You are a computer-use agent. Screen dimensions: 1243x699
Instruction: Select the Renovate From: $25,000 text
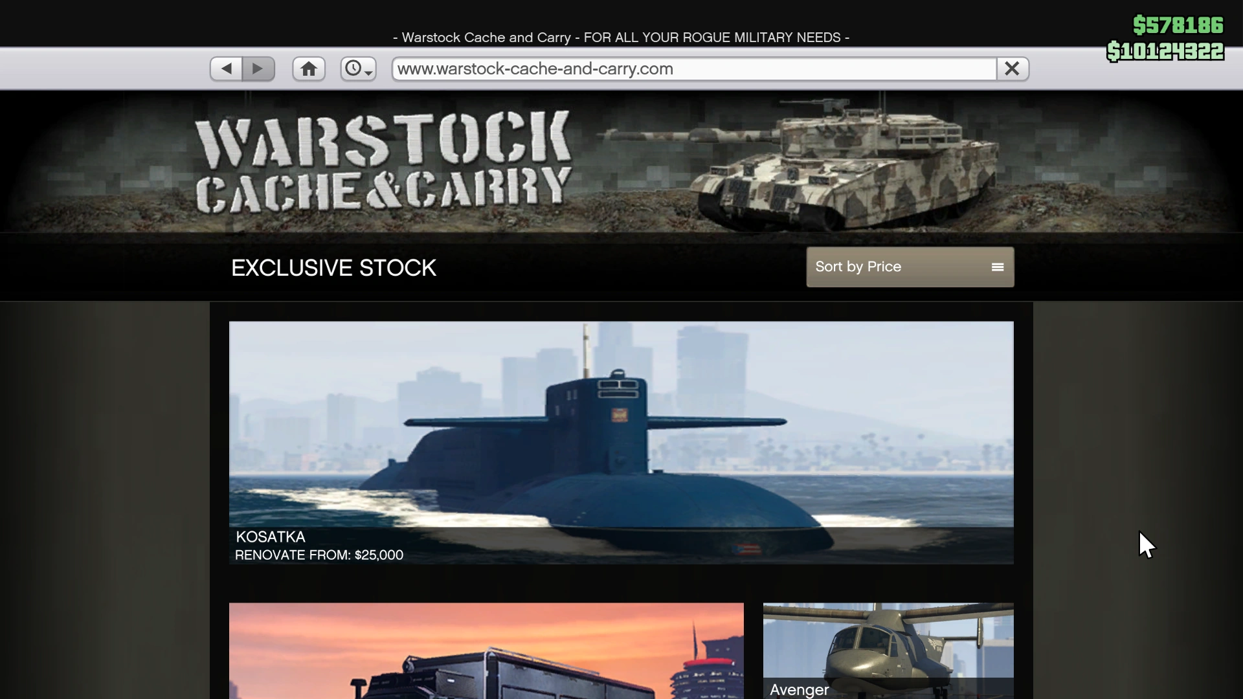319,555
